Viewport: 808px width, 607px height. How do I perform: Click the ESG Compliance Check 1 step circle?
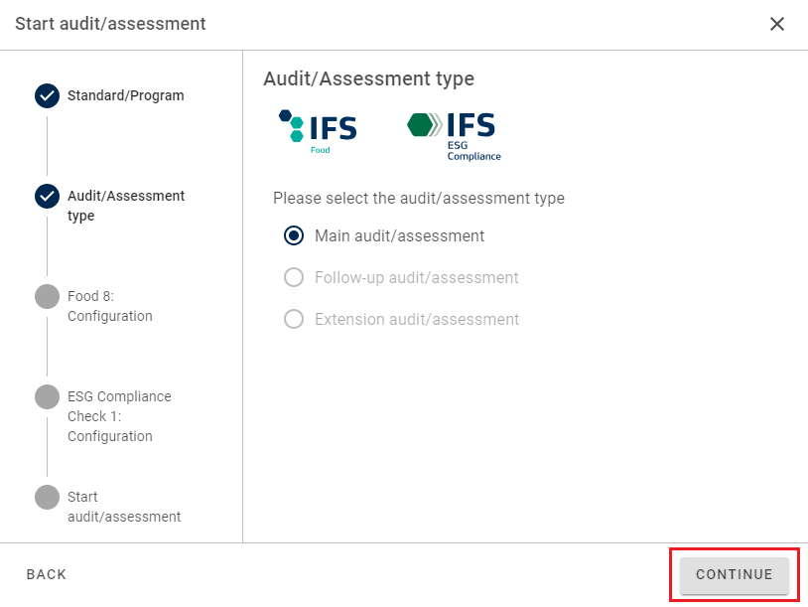click(47, 396)
